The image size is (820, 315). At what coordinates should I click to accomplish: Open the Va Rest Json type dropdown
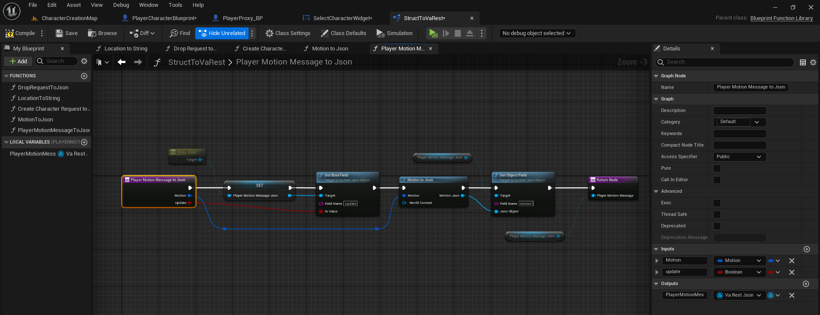point(740,295)
